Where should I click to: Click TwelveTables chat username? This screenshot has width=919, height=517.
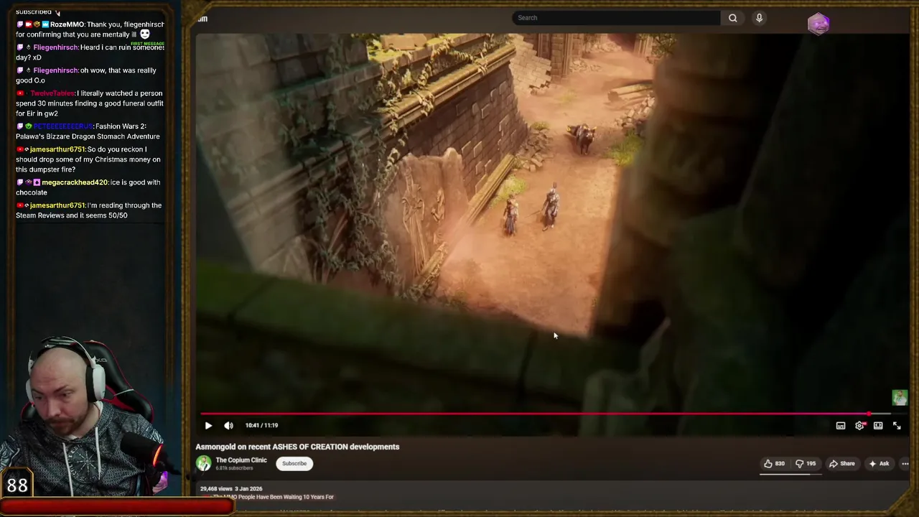pos(52,93)
